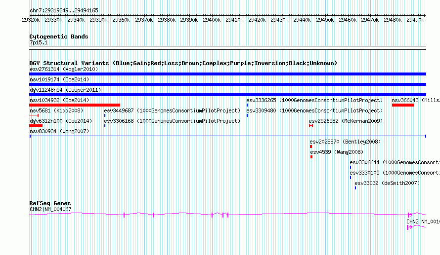This screenshot has width=440, height=255.
Task: Click the esv3306168 small blue marker
Action: pyautogui.click(x=105, y=126)
